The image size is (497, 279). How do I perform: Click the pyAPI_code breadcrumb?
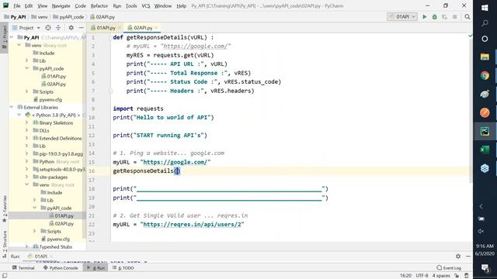(68, 17)
